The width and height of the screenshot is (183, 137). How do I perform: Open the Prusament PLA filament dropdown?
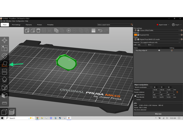[157, 35]
